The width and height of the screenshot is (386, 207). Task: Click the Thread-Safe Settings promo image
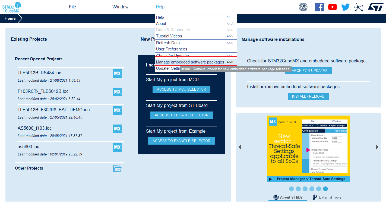[x=308, y=149]
